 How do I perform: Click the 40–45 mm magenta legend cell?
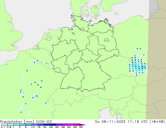71,125
